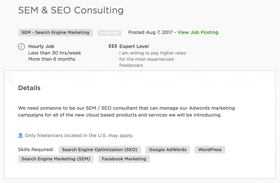280x183 pixels.
Task: Click the Google AdWords skill tag
Action: click(x=167, y=150)
